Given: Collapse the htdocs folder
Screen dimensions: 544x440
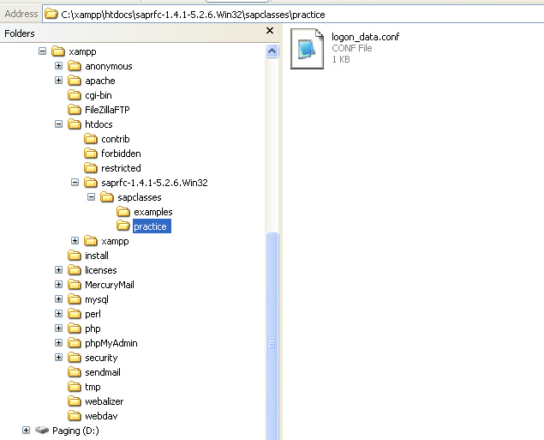Looking at the screenshot, I should pos(59,124).
